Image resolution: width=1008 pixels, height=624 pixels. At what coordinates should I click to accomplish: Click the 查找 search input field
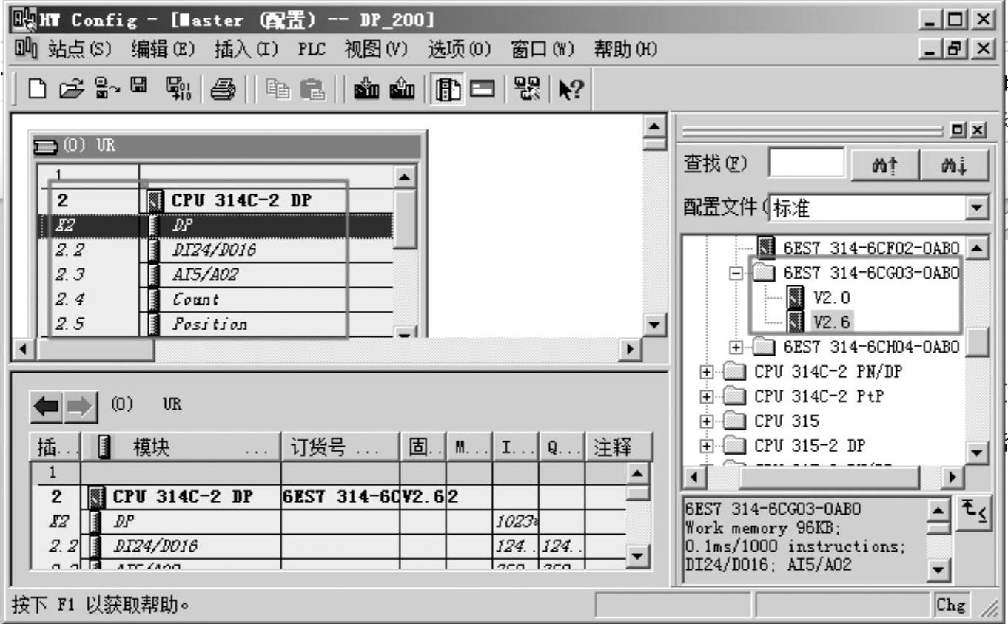click(x=806, y=163)
